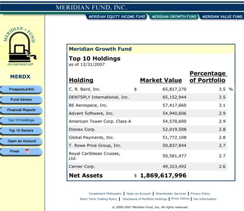The width and height of the screenshot is (244, 211).
Task: Click the Meridian Fund lock logo
Action: click(20, 46)
